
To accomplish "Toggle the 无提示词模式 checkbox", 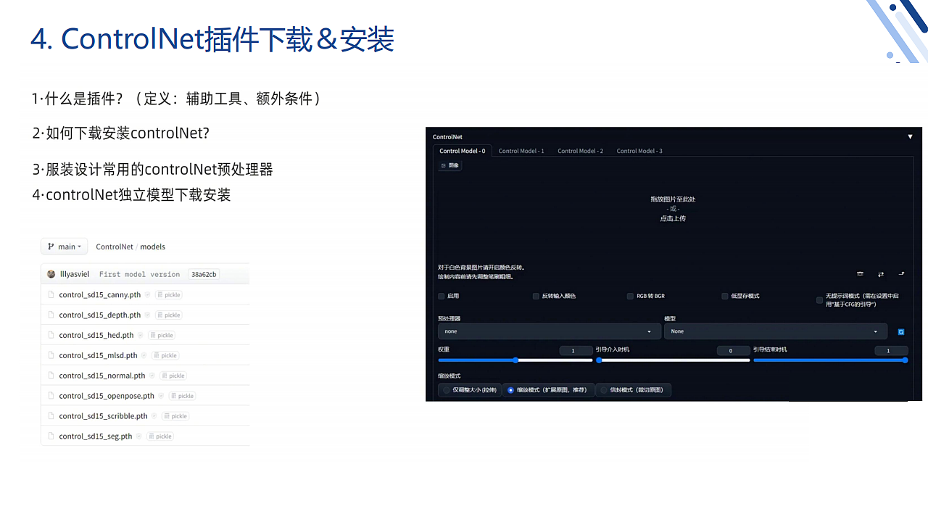I will 820,300.
